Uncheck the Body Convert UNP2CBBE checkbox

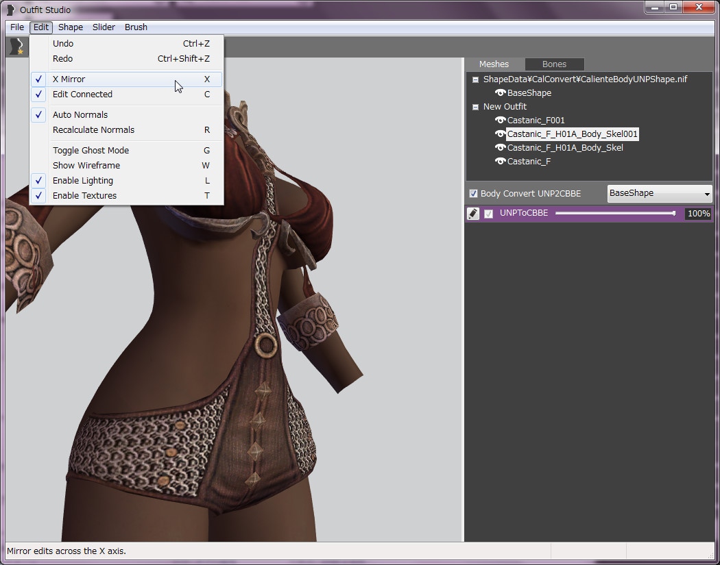click(473, 194)
